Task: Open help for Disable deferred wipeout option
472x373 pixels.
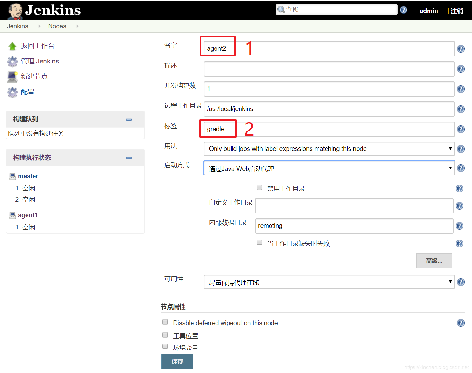Action: tap(461, 323)
